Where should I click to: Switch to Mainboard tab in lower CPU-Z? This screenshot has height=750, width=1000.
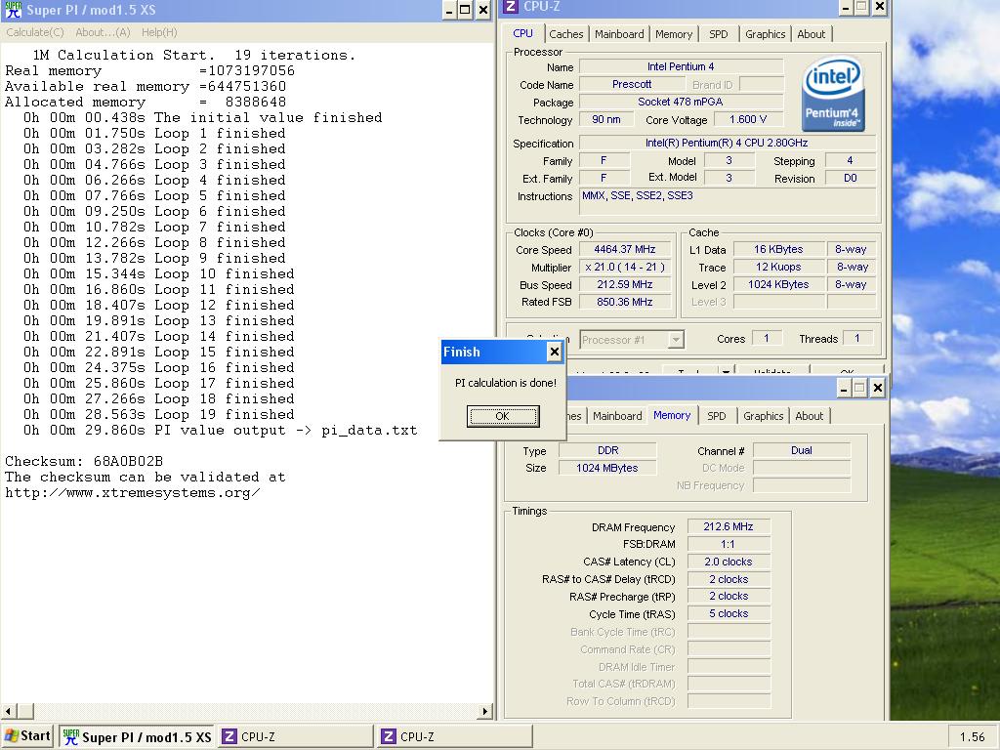point(617,416)
